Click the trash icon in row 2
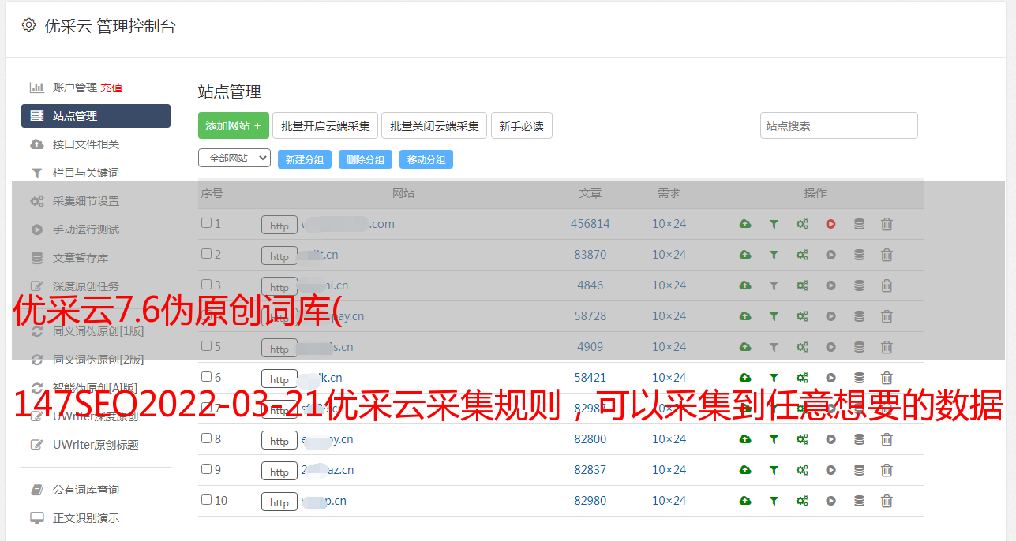 [887, 255]
